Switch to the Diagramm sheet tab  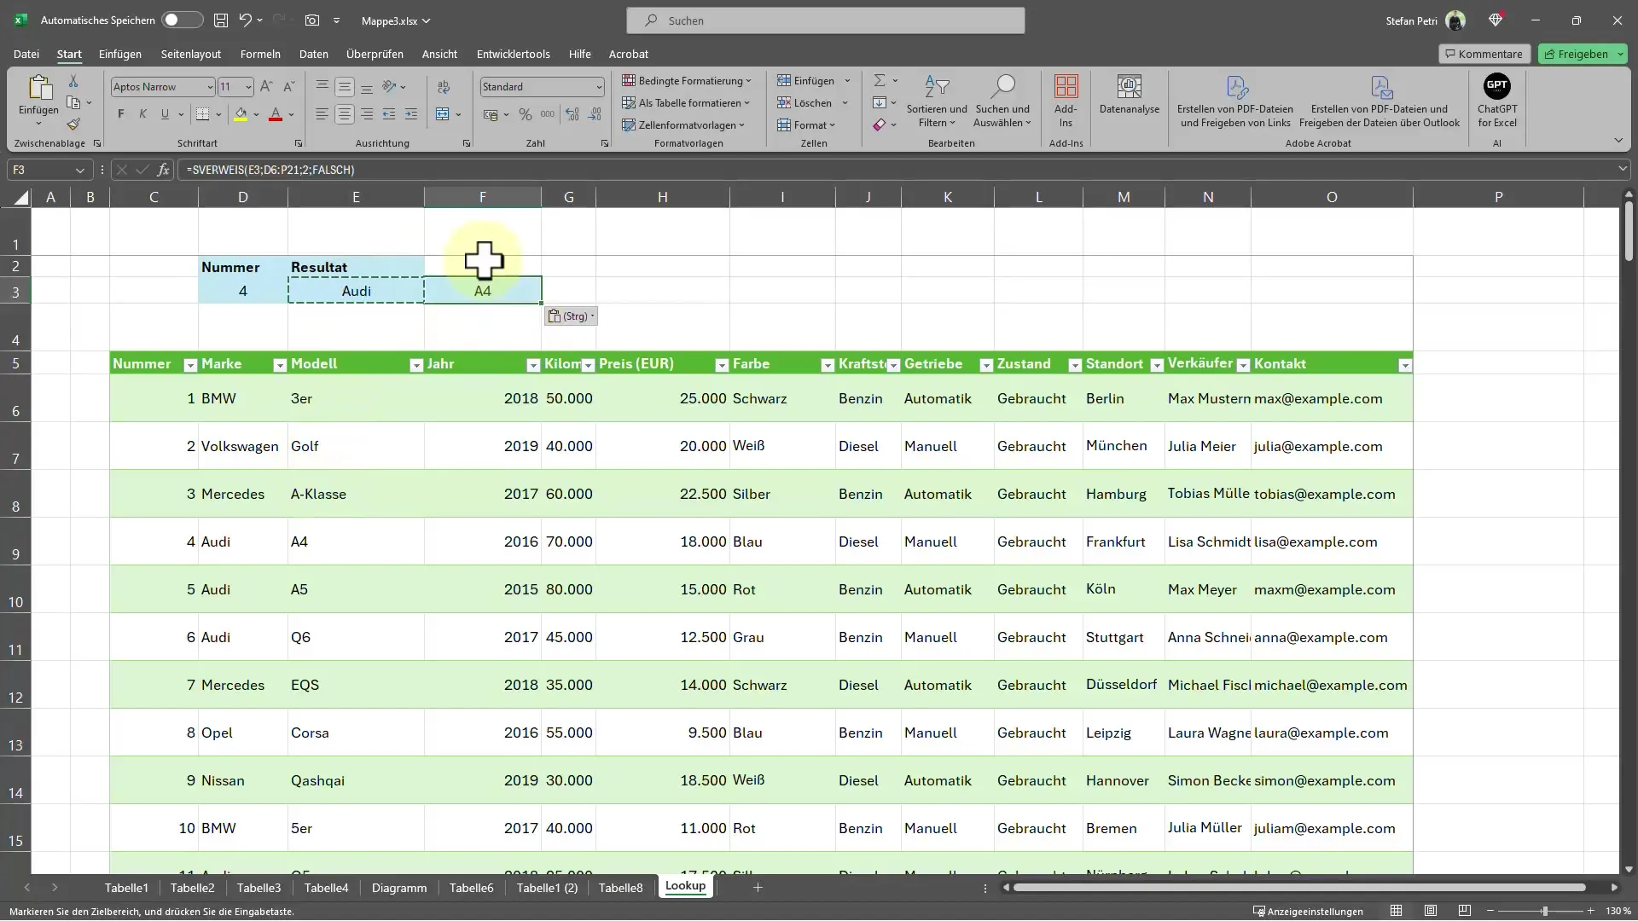pyautogui.click(x=398, y=887)
